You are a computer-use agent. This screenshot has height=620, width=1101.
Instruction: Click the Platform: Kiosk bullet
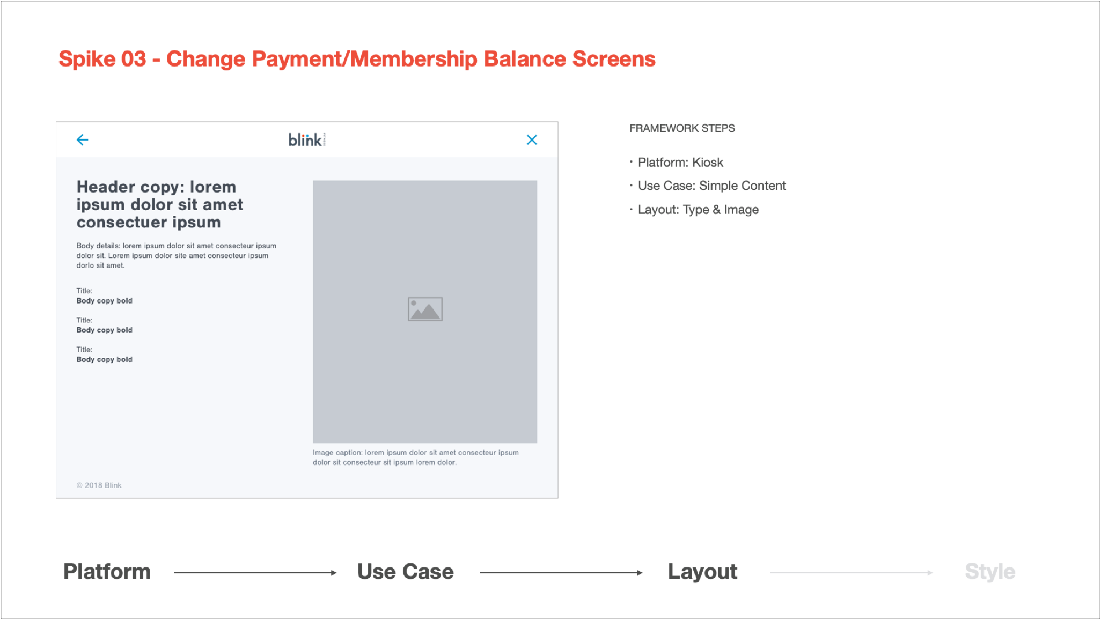coord(680,163)
